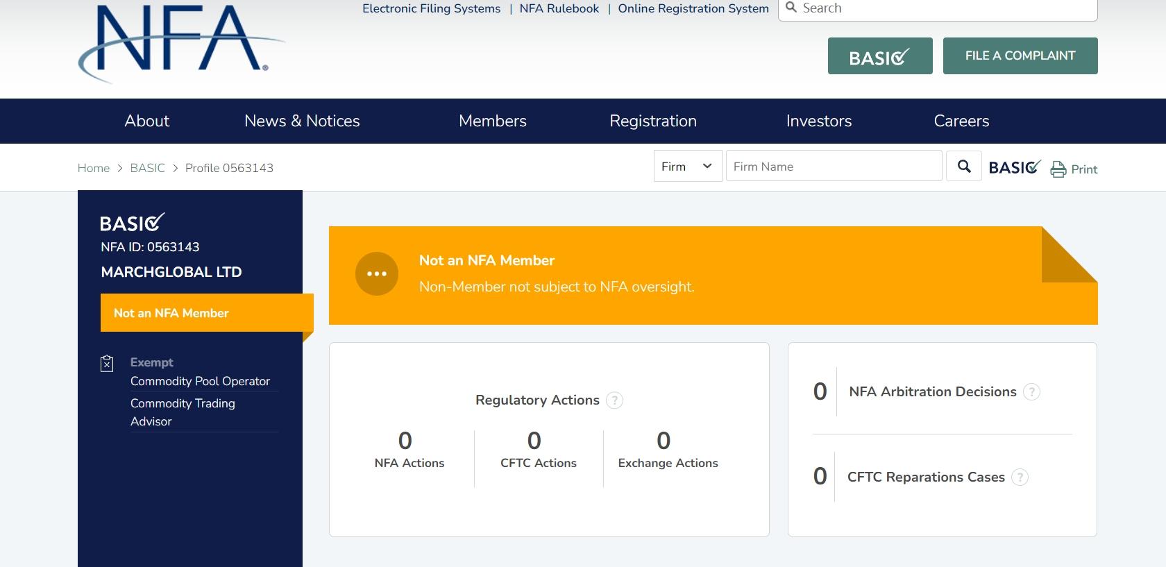1166x567 pixels.
Task: Click the green BASIC button
Action: click(x=880, y=56)
